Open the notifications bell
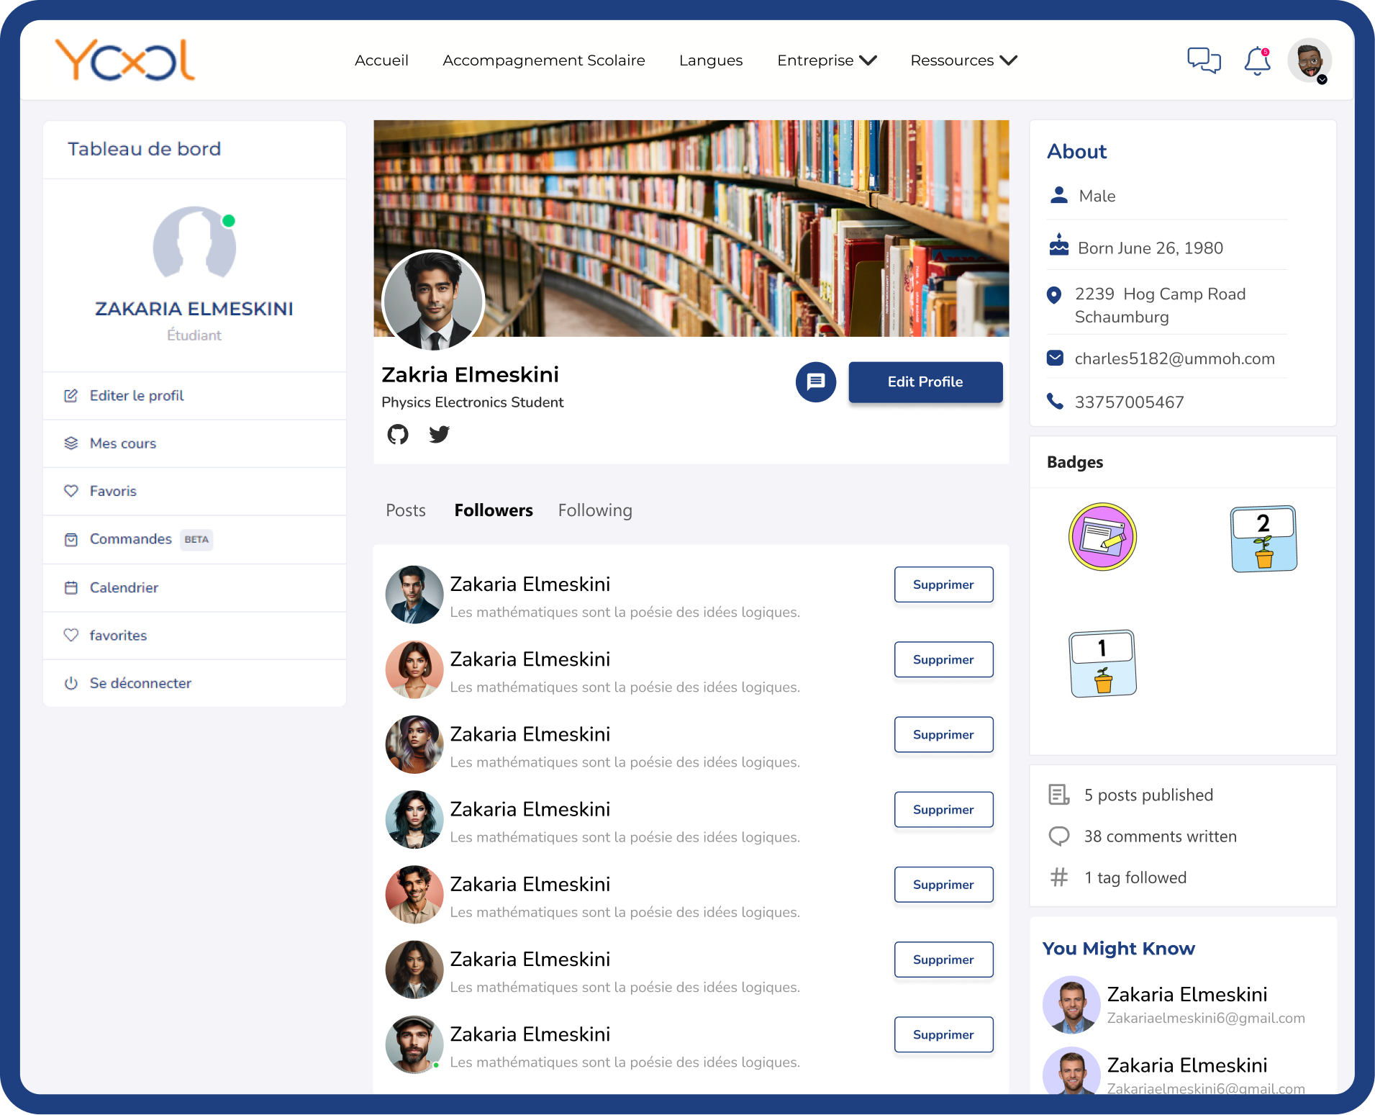Viewport: 1375px width, 1115px height. point(1256,61)
